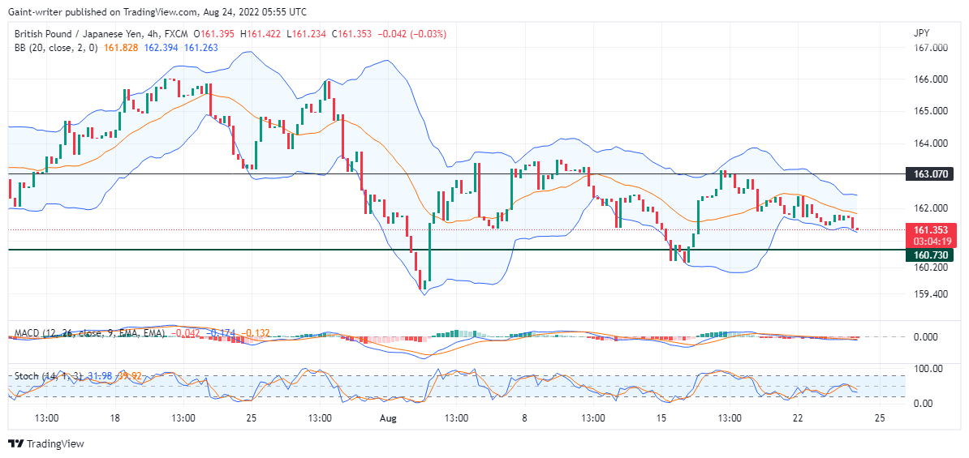The width and height of the screenshot is (969, 458).
Task: Click the MACD pane 0.000 axis label
Action: (x=925, y=337)
